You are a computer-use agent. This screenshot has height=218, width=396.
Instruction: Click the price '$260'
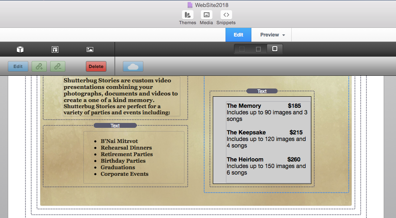(x=294, y=159)
